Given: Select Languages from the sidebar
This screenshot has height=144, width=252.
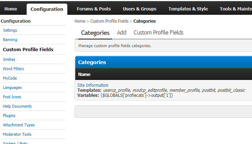Looking at the screenshot, I should click(x=12, y=87).
